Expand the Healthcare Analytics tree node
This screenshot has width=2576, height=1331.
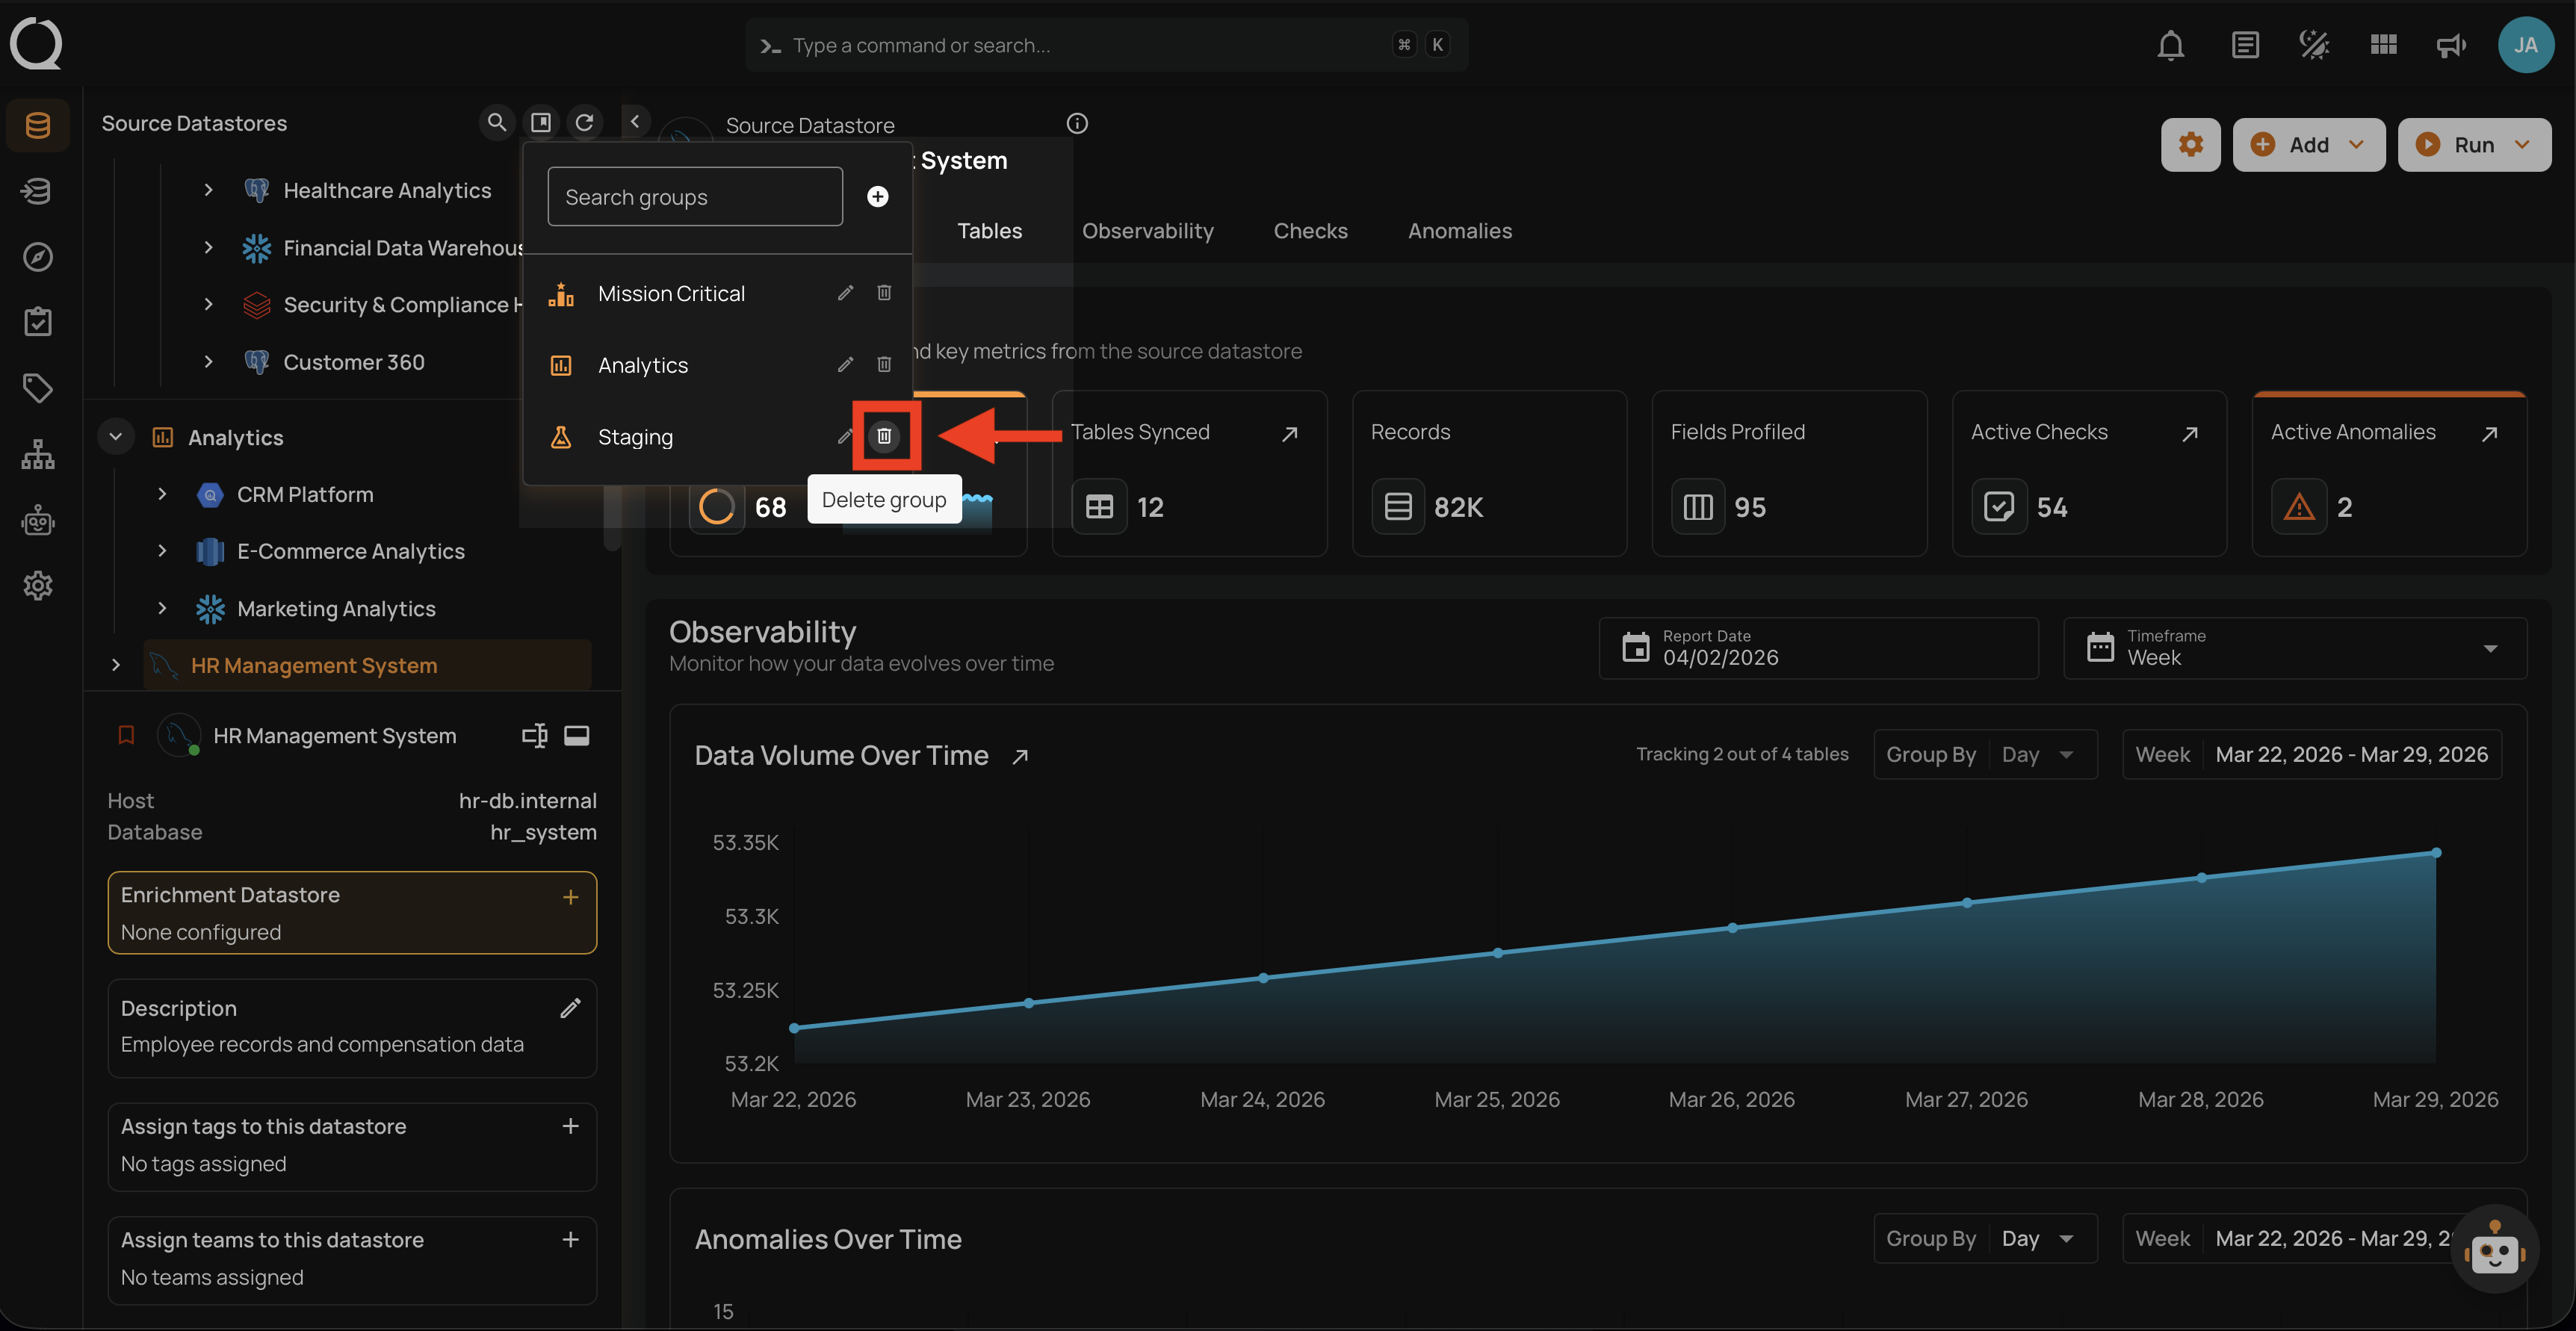208,190
